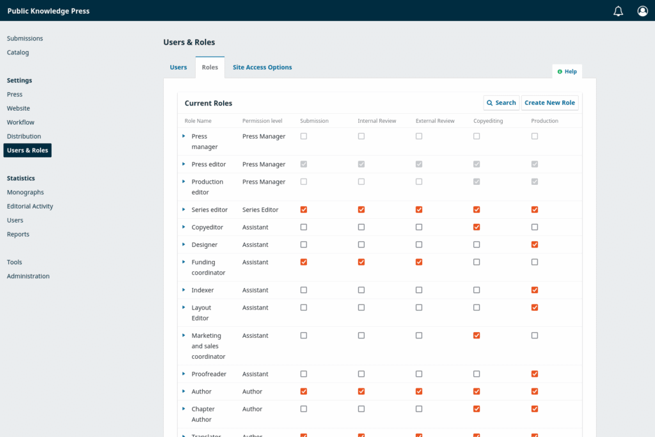Expand the Press editor role row
655x437 pixels.
(185, 164)
